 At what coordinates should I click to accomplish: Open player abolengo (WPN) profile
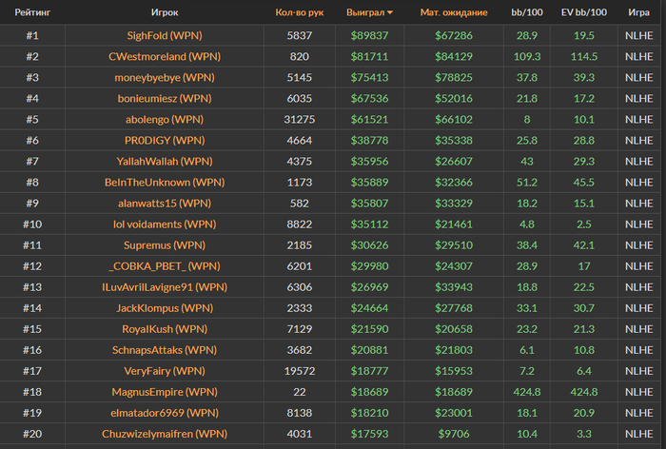(165, 119)
